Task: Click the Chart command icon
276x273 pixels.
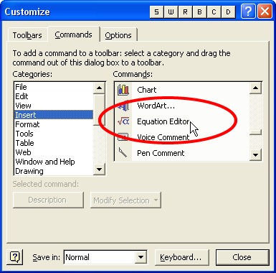Action: click(x=123, y=90)
